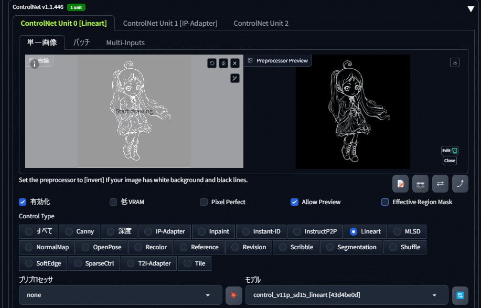
Task: Select Segmentation control type
Action: click(x=351, y=247)
